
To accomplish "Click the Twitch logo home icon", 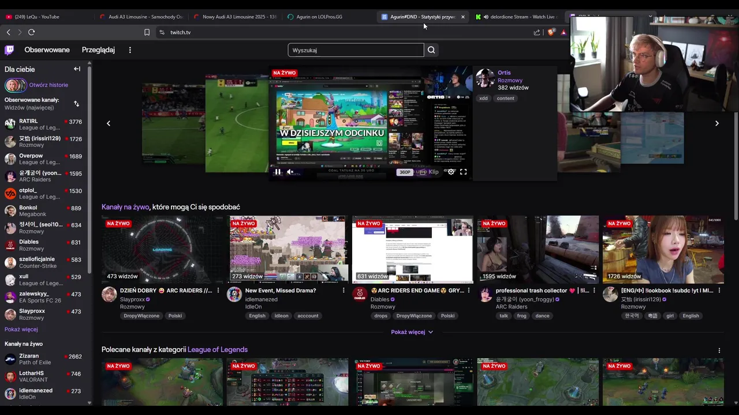I will (x=9, y=50).
